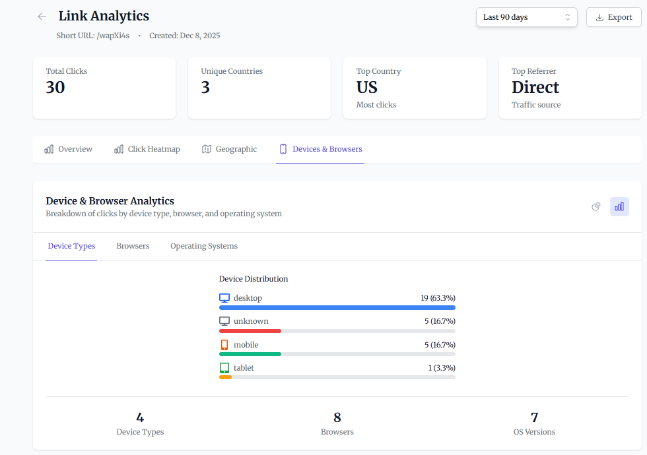Viewport: 647px width, 455px height.
Task: Click the unknown device monitor icon
Action: 224,321
